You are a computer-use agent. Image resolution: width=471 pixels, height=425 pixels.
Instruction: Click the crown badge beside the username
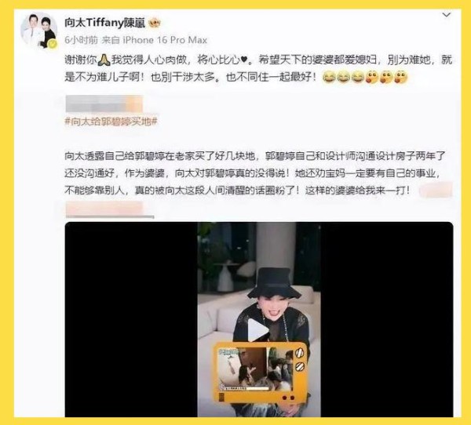click(x=155, y=23)
